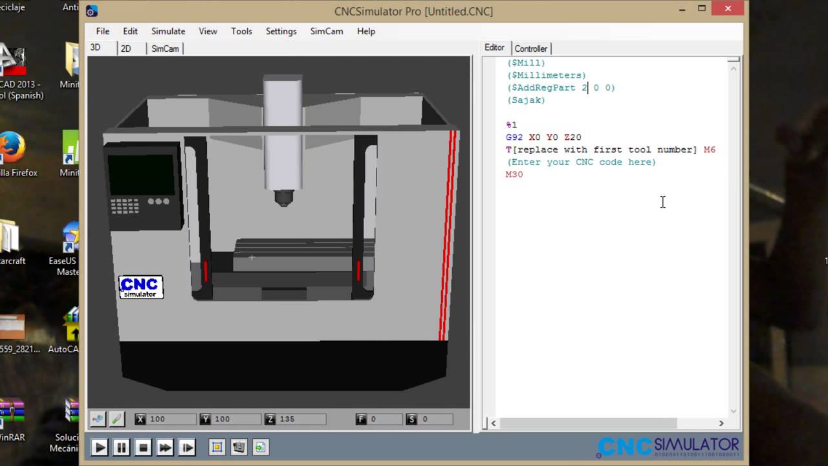The height and width of the screenshot is (466, 828).
Task: Click the %1 program line
Action: pyautogui.click(x=512, y=125)
